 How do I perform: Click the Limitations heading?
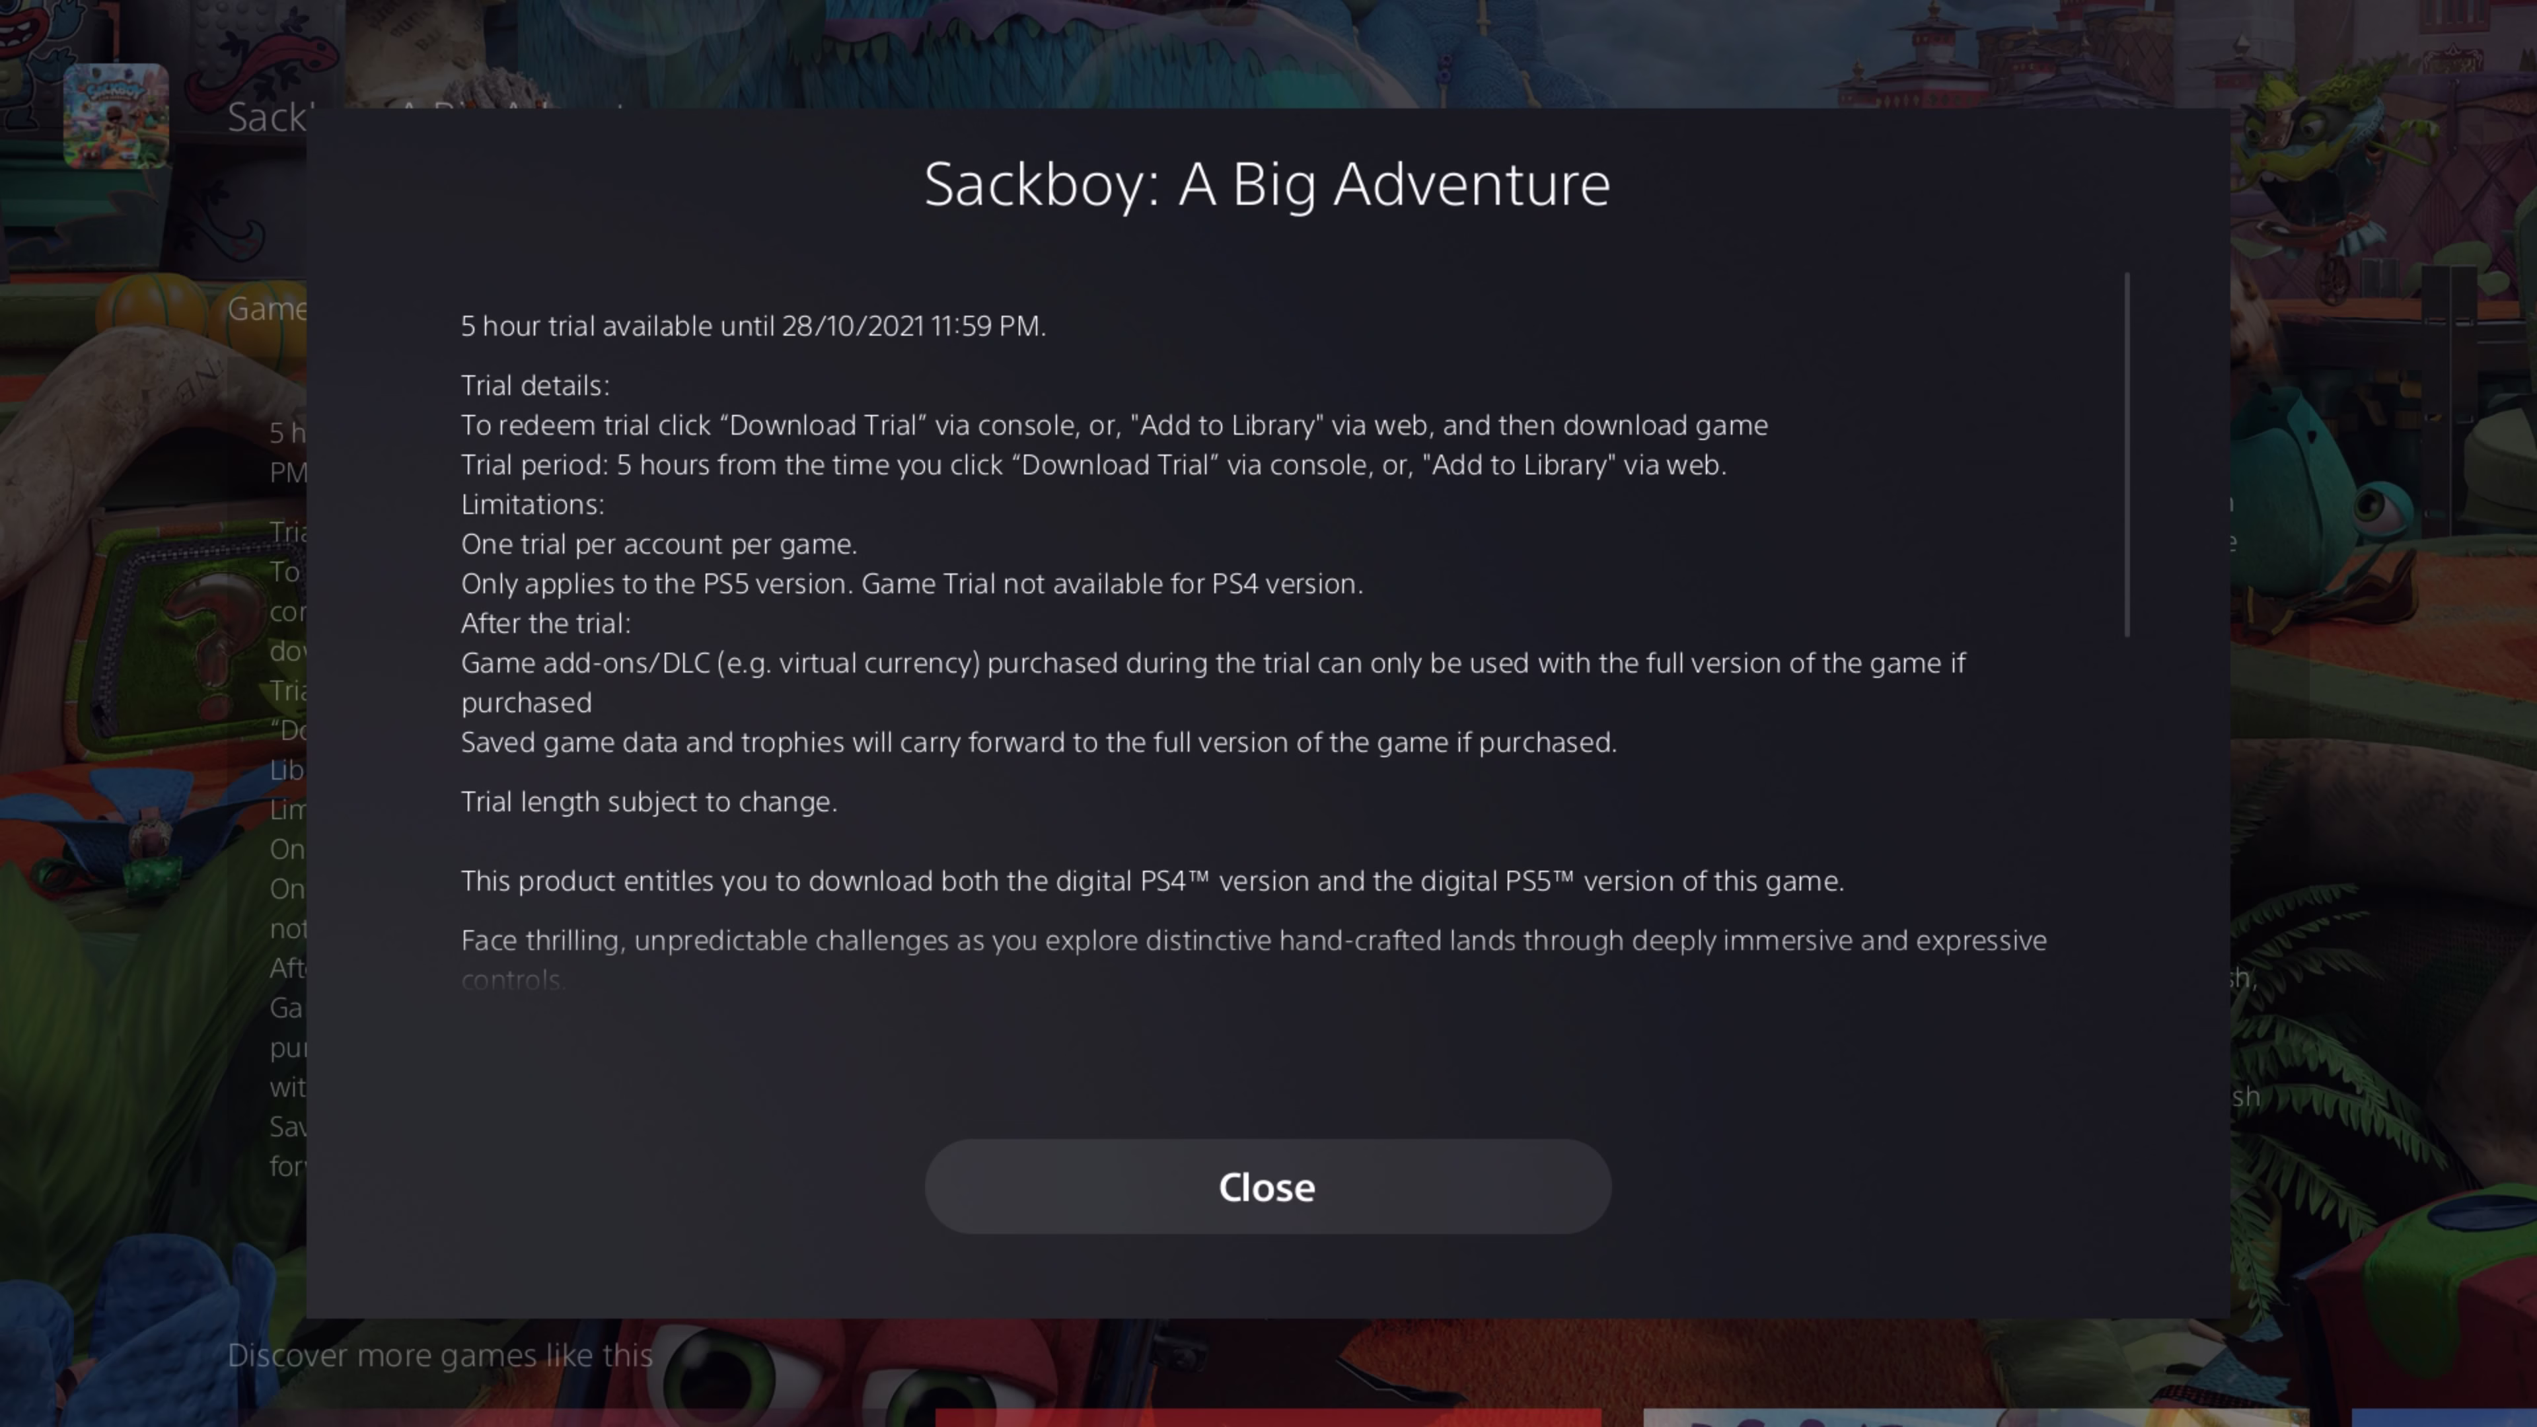533,504
